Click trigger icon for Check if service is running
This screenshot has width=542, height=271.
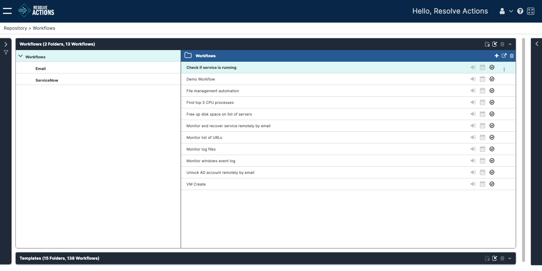pos(473,67)
